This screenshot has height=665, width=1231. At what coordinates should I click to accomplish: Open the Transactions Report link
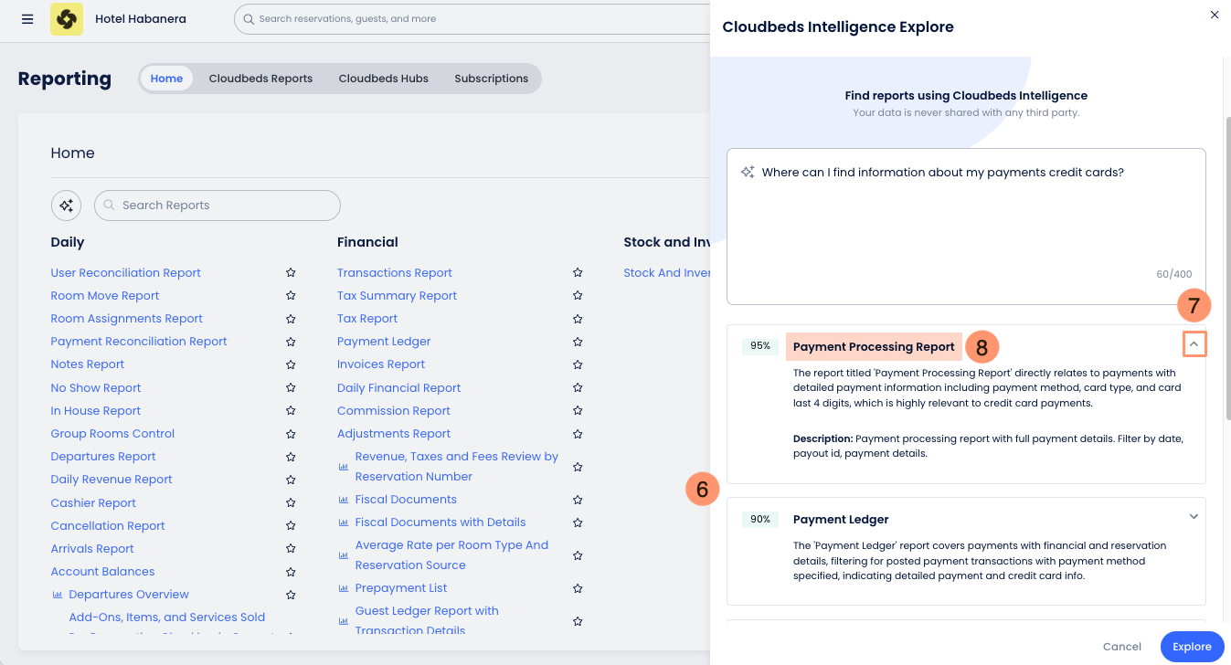pos(395,273)
